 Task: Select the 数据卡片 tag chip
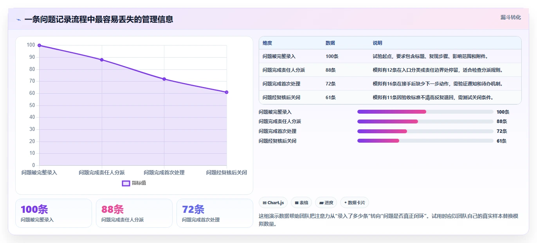click(355, 203)
